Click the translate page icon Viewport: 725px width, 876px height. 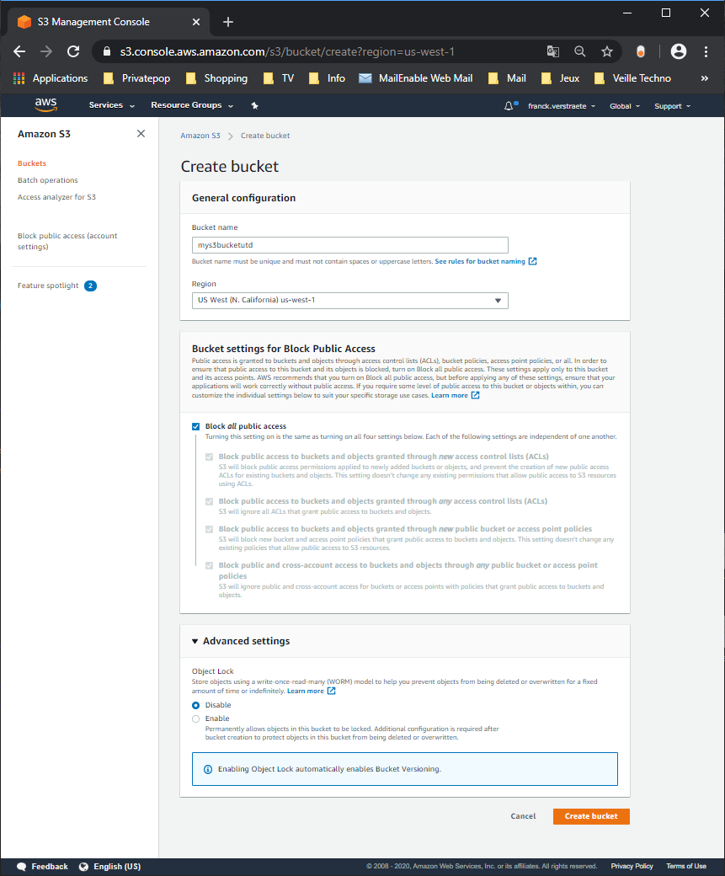point(553,51)
